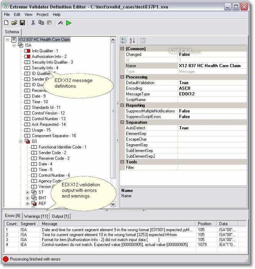Click the Data column header
The image size is (255, 269).
pyautogui.click(x=227, y=224)
